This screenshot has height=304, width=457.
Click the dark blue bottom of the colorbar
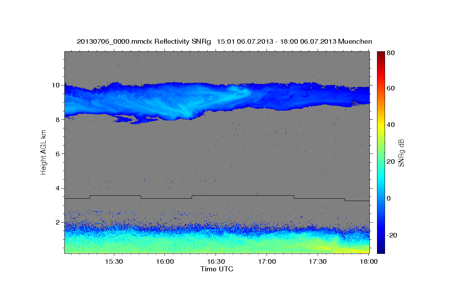pyautogui.click(x=380, y=250)
